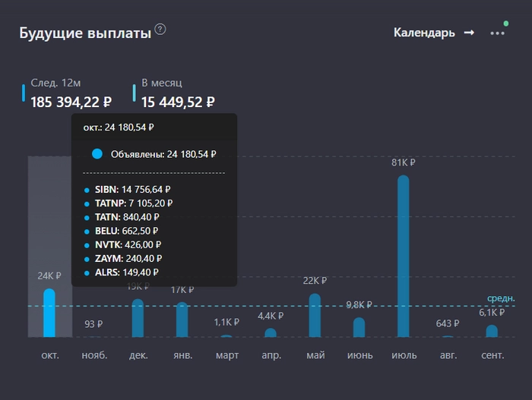Click the След. 12м total amount

tap(71, 102)
